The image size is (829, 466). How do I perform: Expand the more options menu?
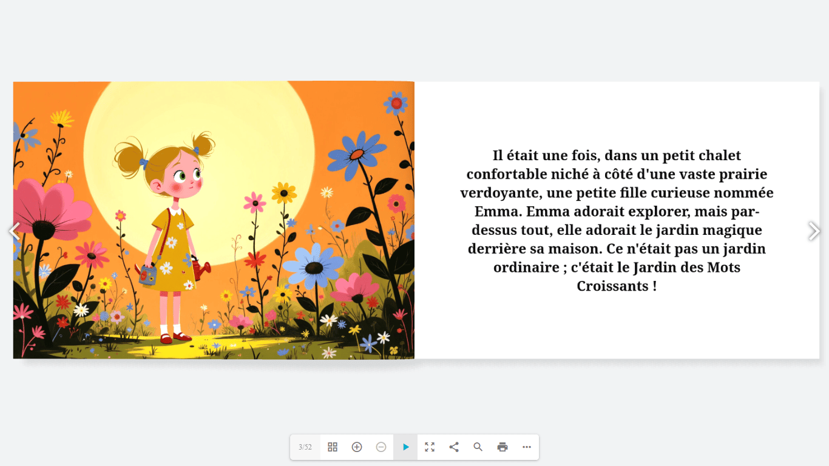point(527,447)
